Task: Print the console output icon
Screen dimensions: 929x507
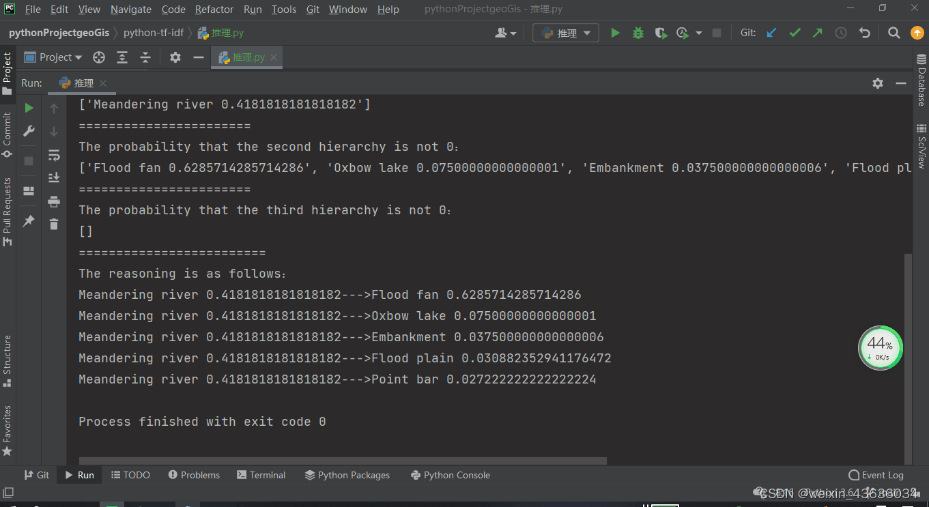Action: pyautogui.click(x=54, y=201)
